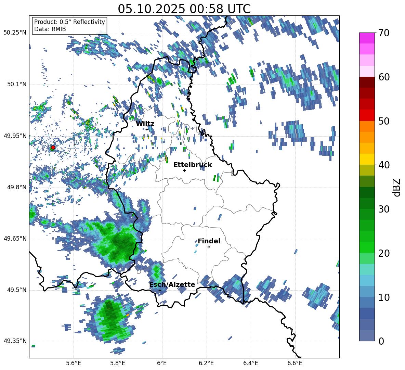Click the turquoise colorbar swatch below 20
Screen dimensions: 405x370
click(x=367, y=269)
